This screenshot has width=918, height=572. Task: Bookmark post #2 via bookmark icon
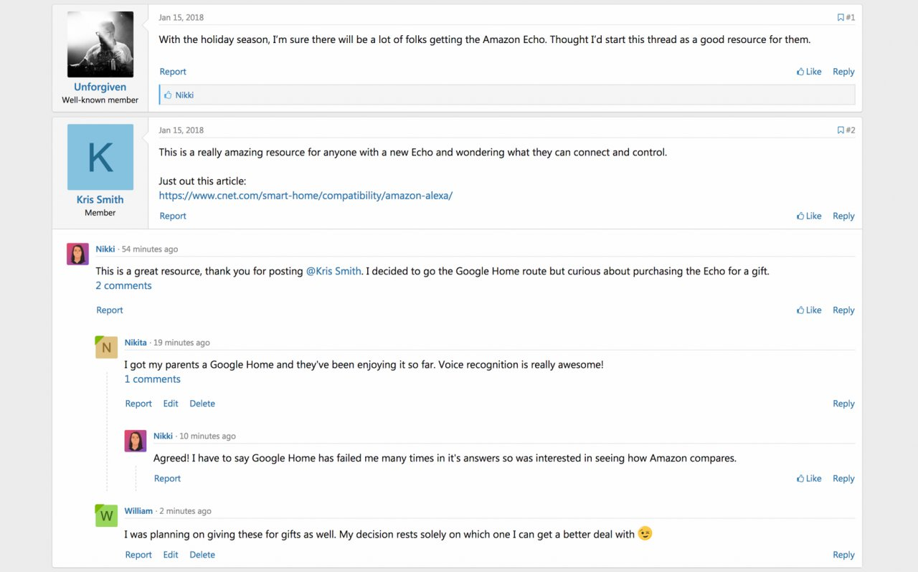(x=841, y=130)
